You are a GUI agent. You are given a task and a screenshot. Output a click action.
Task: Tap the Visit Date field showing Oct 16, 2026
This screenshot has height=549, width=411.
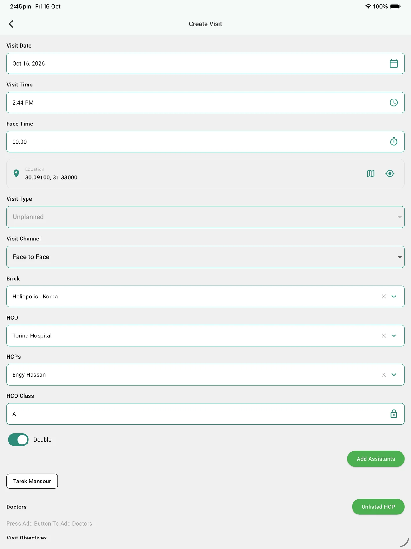pyautogui.click(x=205, y=63)
